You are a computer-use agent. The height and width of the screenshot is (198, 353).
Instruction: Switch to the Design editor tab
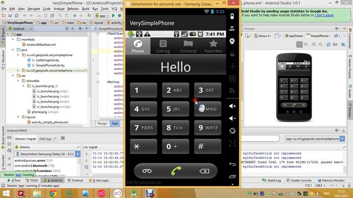coord(102,123)
